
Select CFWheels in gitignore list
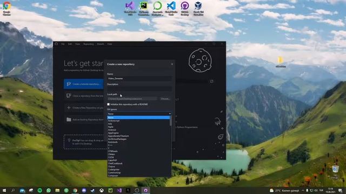coord(138,151)
